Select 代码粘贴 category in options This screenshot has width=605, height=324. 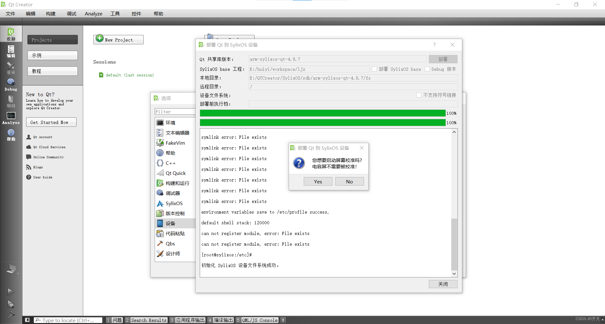click(176, 233)
